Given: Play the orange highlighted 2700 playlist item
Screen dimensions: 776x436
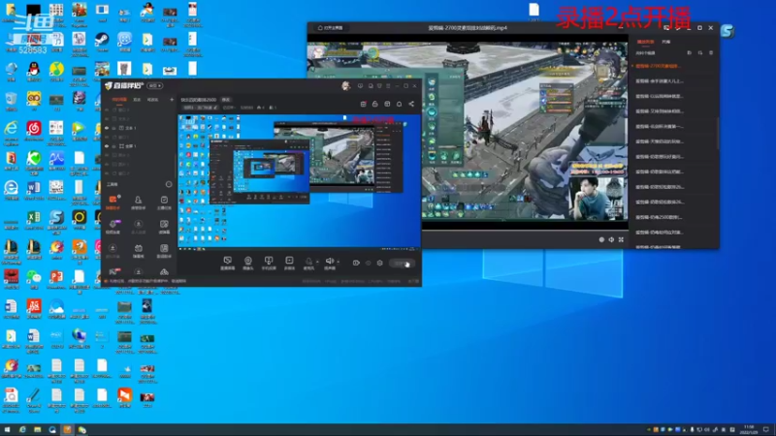Looking at the screenshot, I should click(659, 66).
